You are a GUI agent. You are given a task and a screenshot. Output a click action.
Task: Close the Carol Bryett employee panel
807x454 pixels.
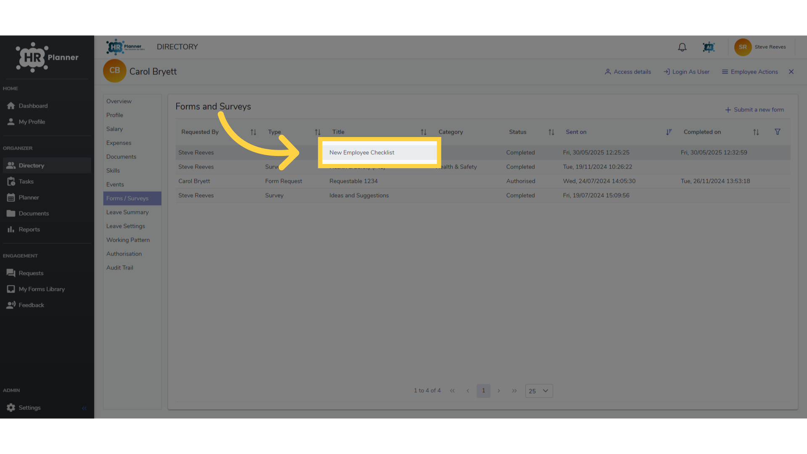coord(791,72)
